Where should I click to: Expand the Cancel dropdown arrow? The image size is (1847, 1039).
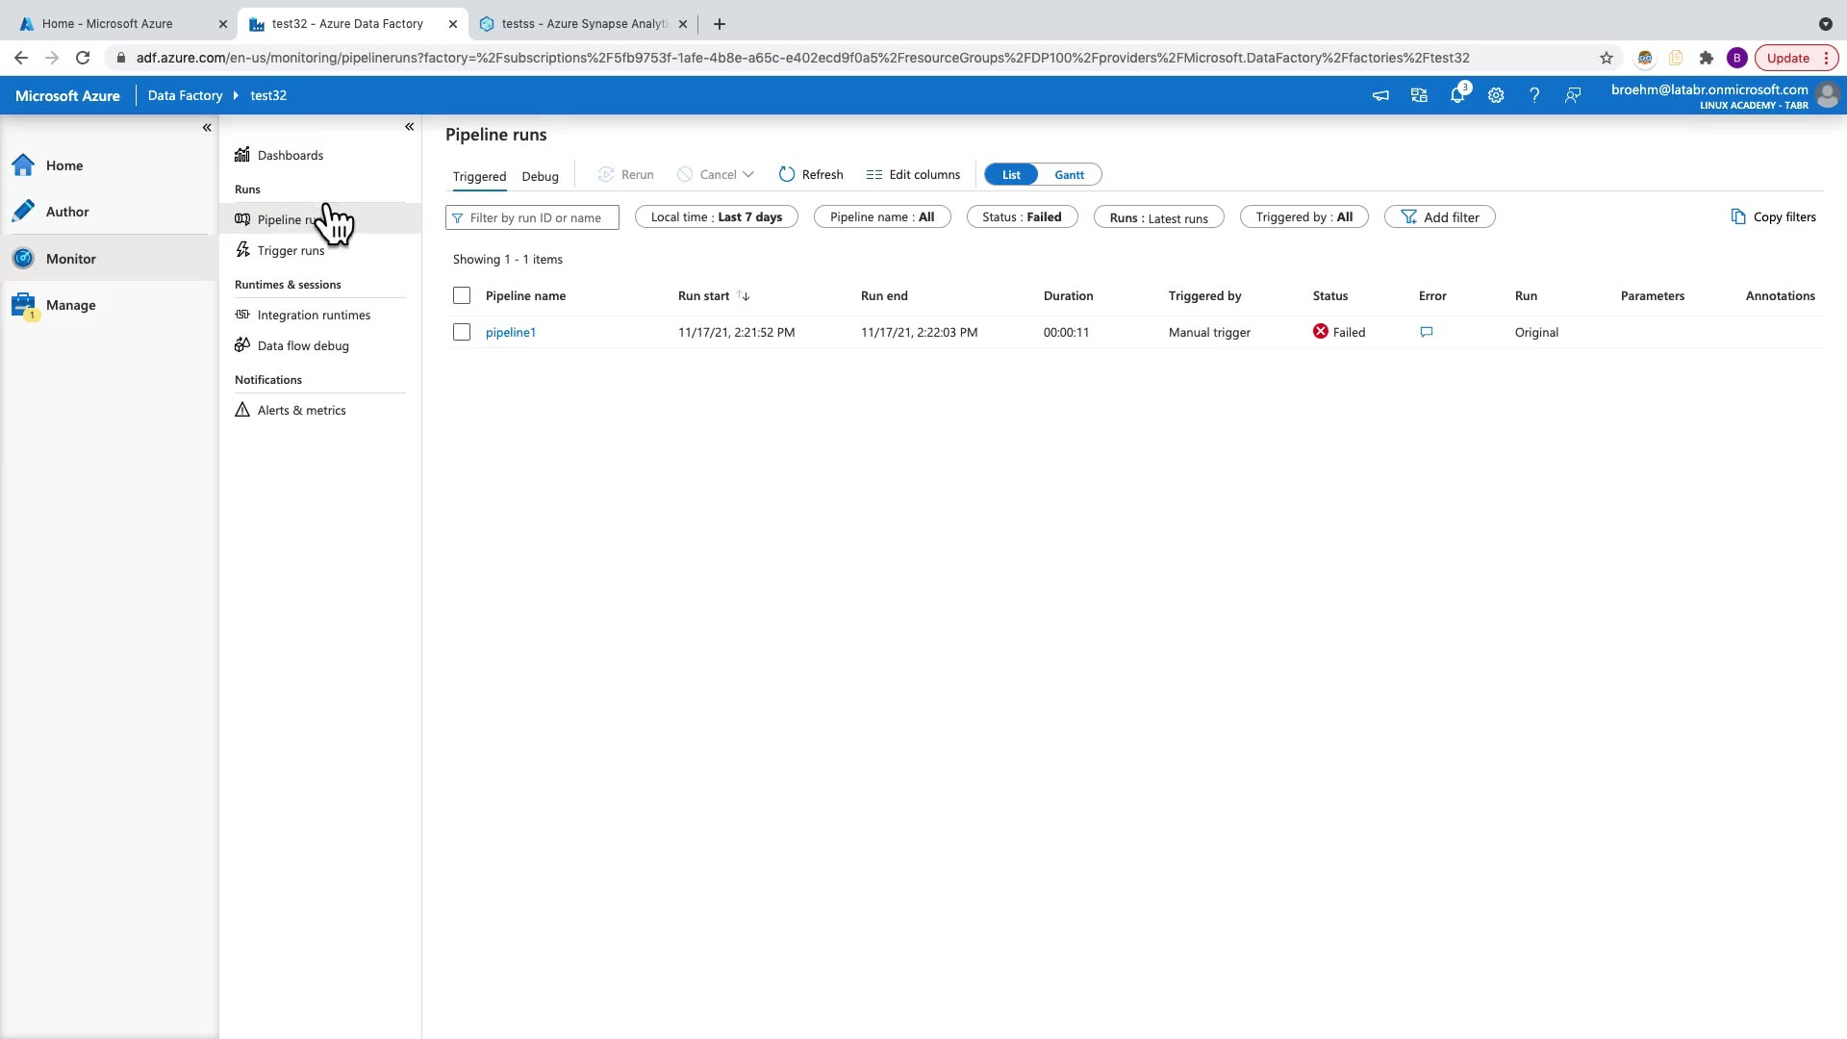pos(748,174)
